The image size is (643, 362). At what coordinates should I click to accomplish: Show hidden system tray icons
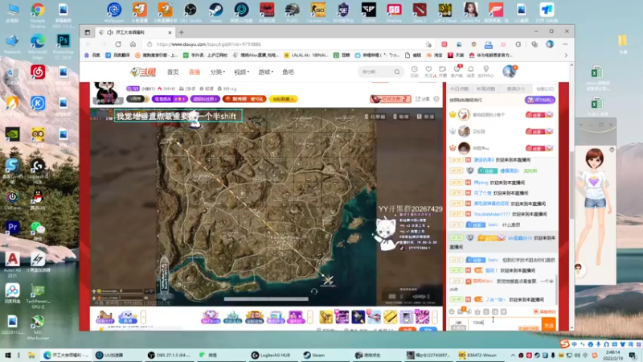coord(513,355)
